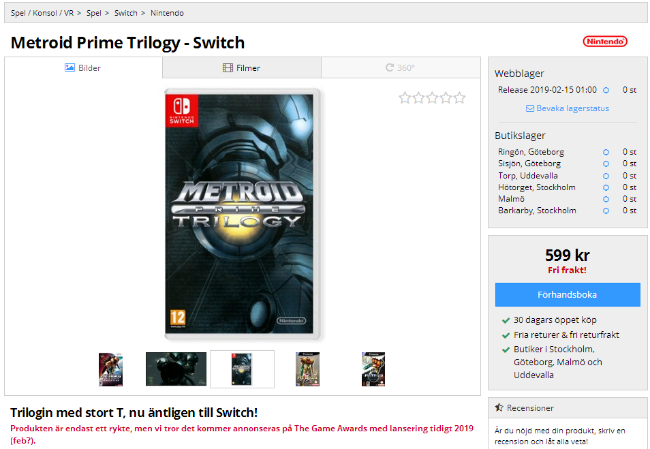Click the Recensioner star icon
This screenshot has width=650, height=449.
[499, 407]
